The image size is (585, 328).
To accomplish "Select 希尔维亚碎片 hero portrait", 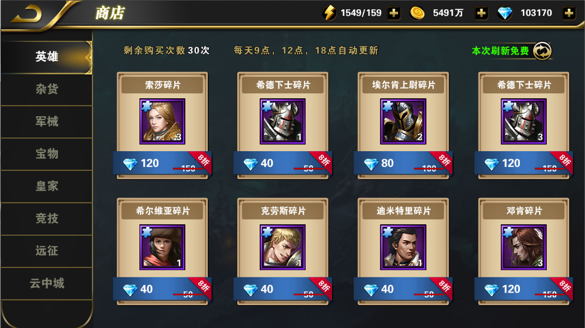I will [162, 247].
